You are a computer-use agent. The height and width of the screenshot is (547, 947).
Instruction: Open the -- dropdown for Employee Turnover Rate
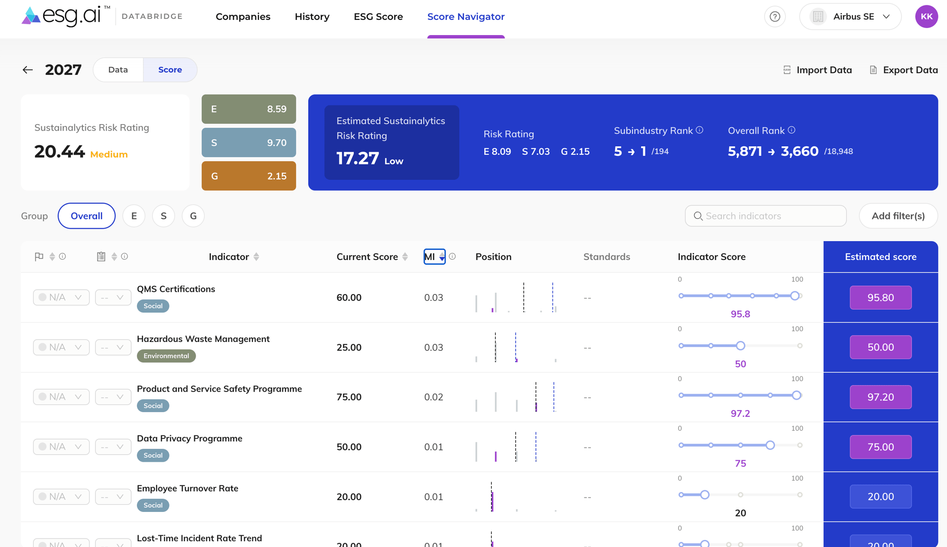[113, 496]
